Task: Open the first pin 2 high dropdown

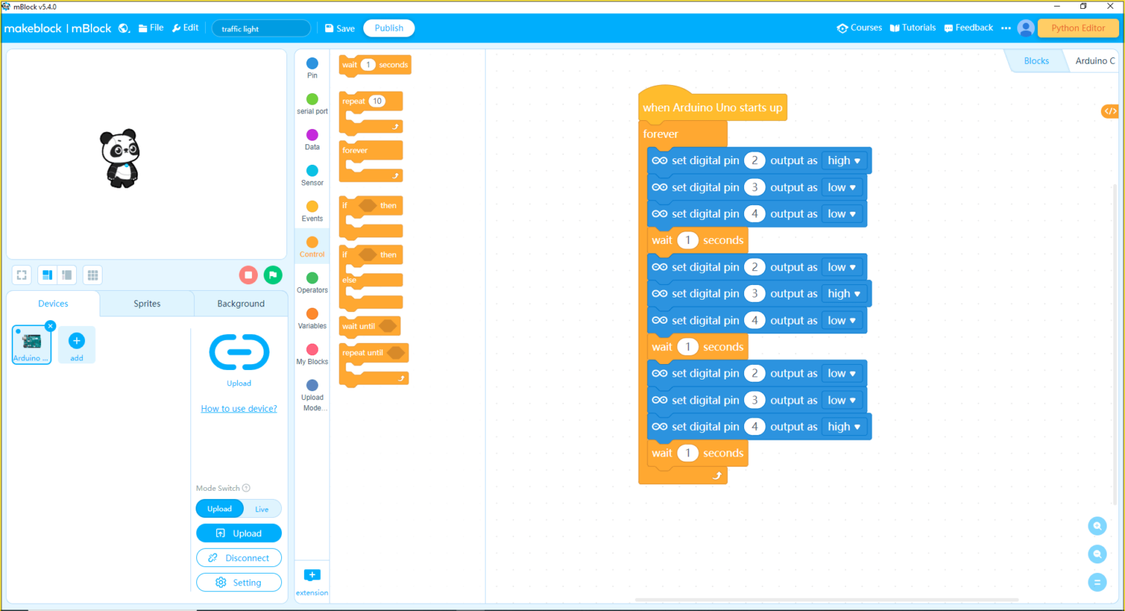Action: tap(844, 160)
